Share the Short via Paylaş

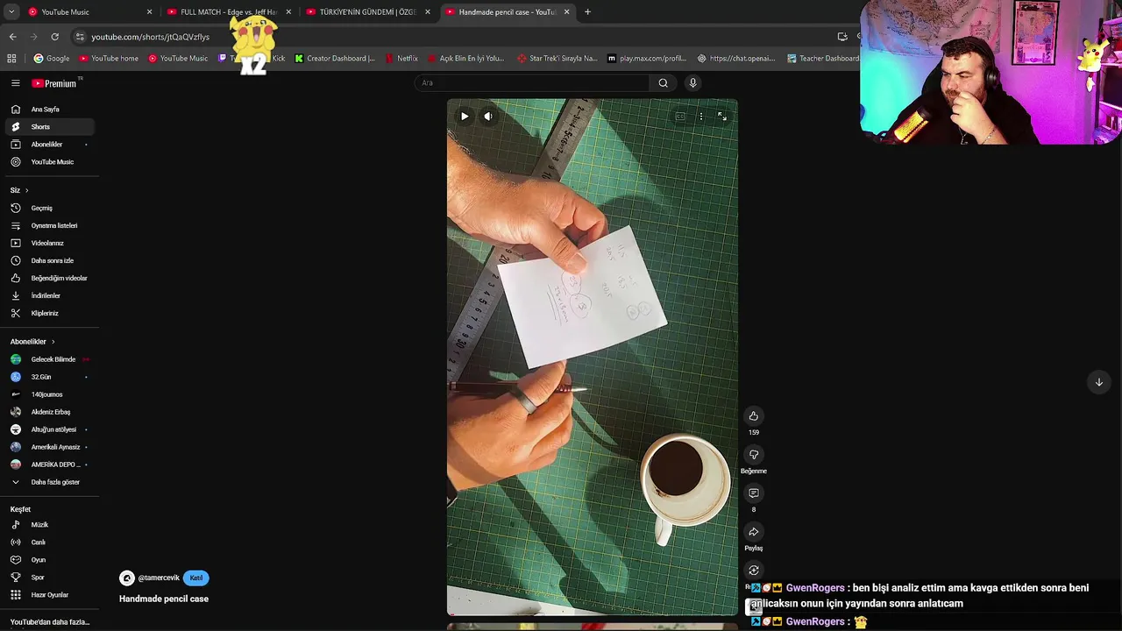click(754, 532)
